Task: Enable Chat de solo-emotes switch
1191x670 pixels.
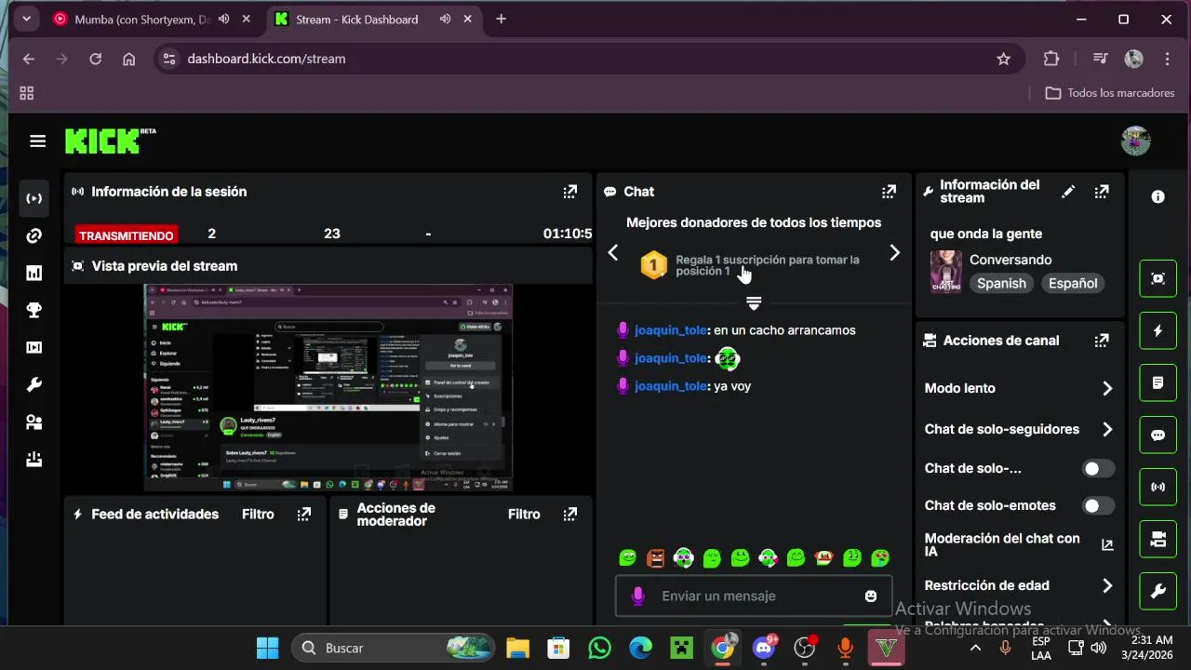Action: [1098, 506]
